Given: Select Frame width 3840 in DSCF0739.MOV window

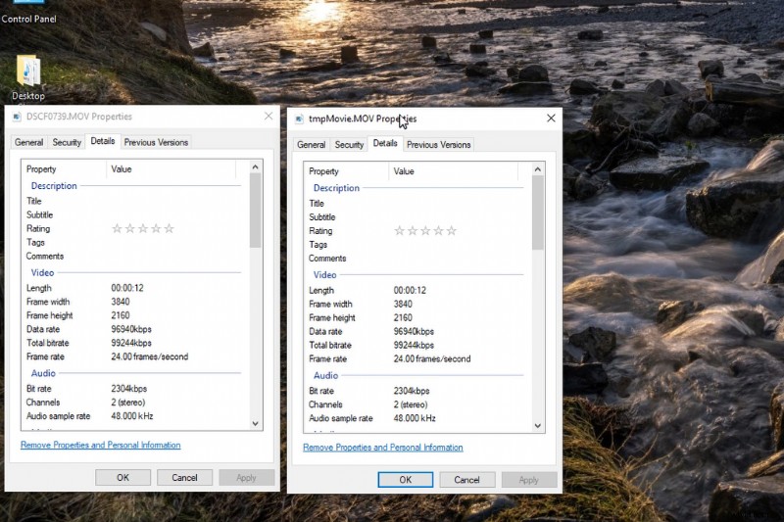Looking at the screenshot, I should (121, 302).
